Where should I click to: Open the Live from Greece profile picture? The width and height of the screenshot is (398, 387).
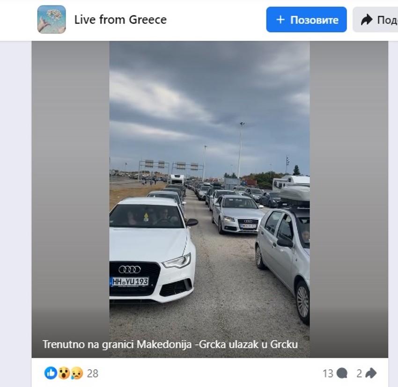click(52, 20)
